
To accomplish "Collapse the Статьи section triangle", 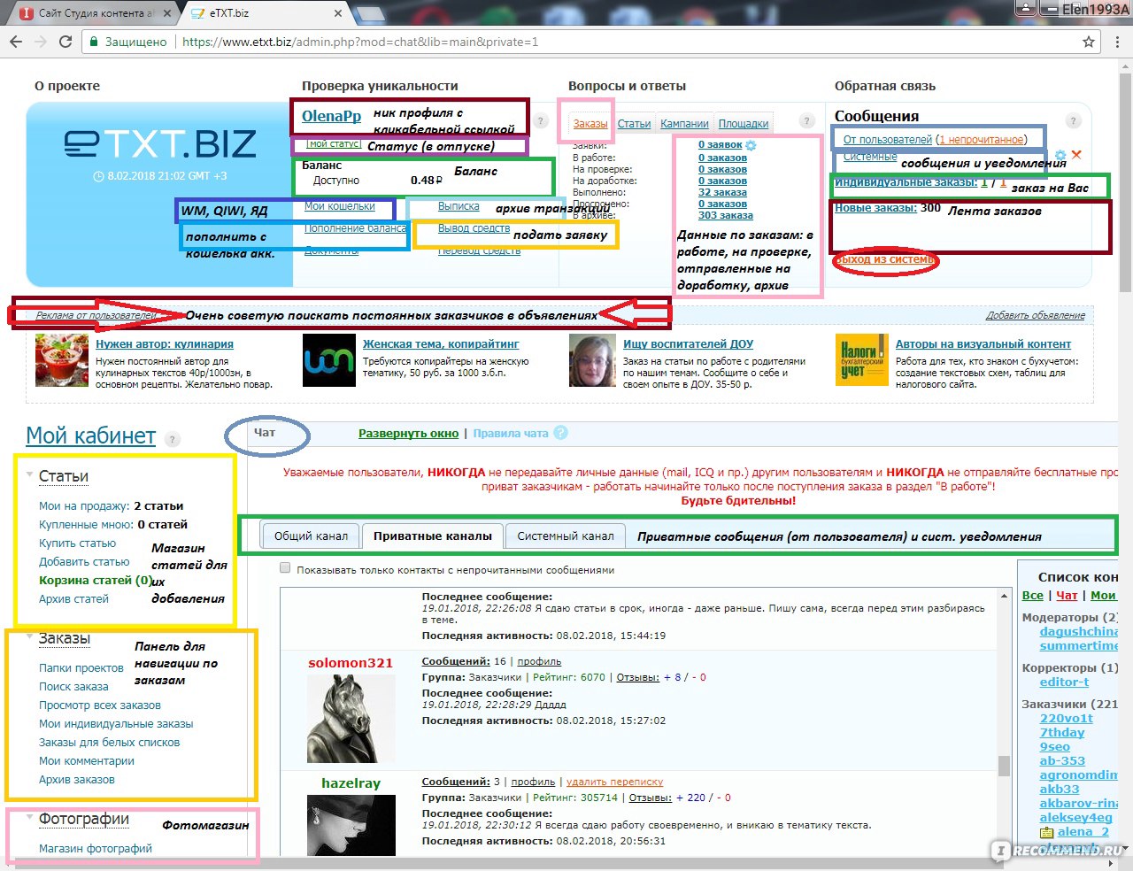I will [30, 475].
